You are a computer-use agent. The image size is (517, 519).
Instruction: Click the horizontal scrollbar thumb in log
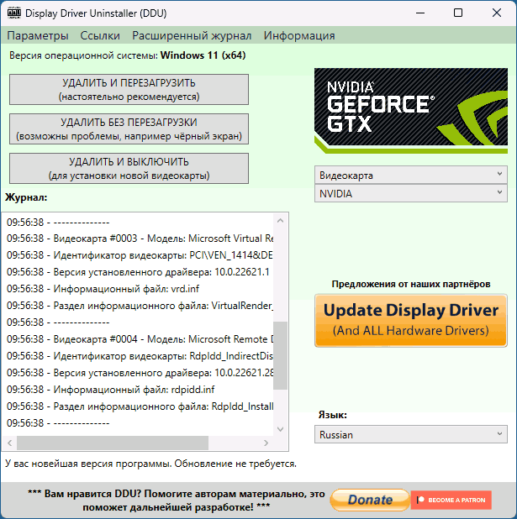[113, 443]
